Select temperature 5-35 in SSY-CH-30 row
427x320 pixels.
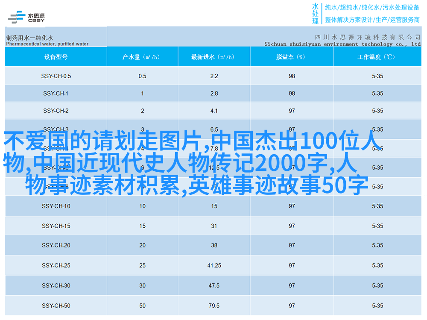pyautogui.click(x=377, y=286)
